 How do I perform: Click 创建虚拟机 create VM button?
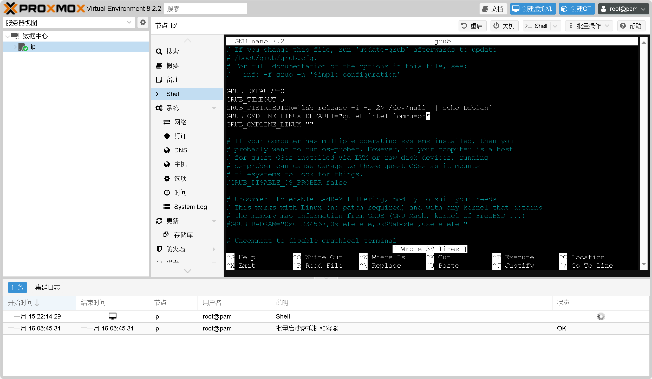(x=533, y=9)
